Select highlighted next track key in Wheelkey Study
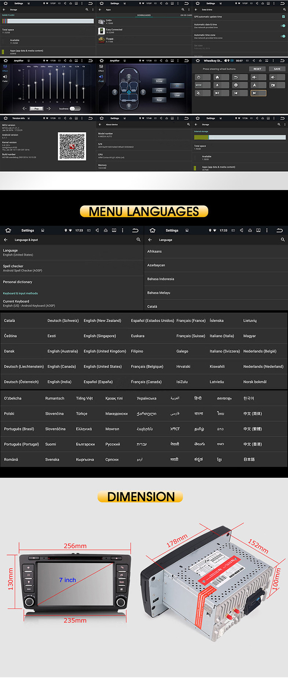The height and width of the screenshot is (678, 288). 258,93
